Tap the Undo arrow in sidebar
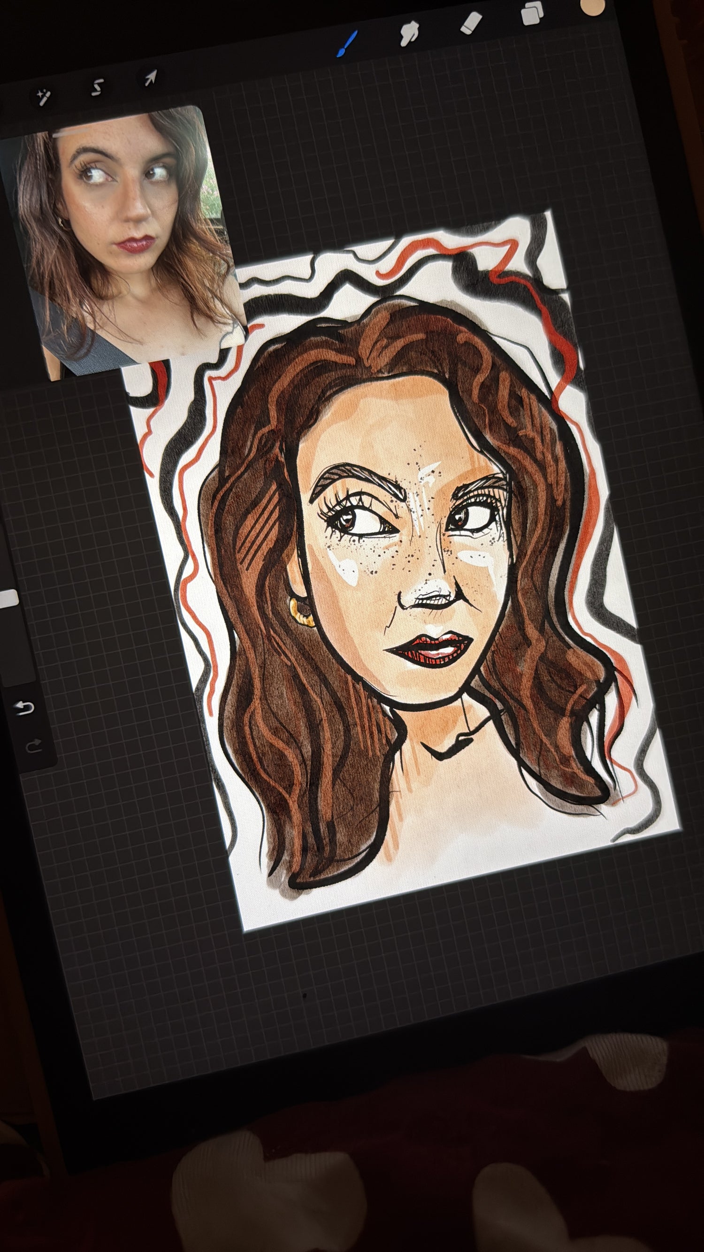Image resolution: width=704 pixels, height=1252 pixels. click(24, 707)
